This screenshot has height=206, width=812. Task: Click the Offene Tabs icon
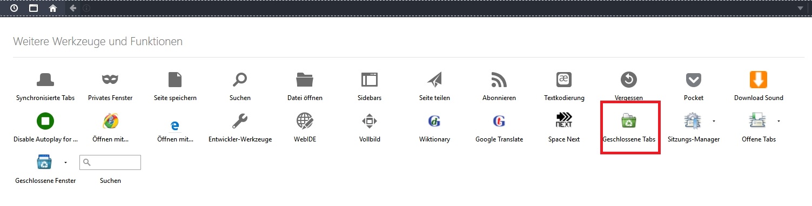click(757, 121)
